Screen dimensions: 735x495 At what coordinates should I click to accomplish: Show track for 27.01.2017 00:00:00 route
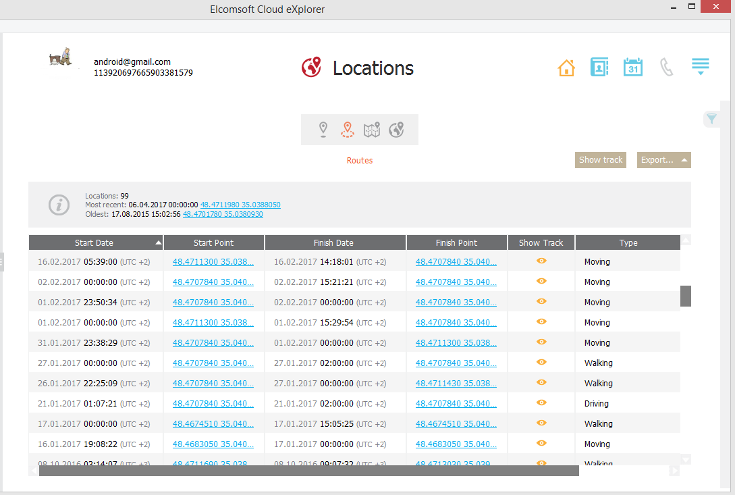541,362
